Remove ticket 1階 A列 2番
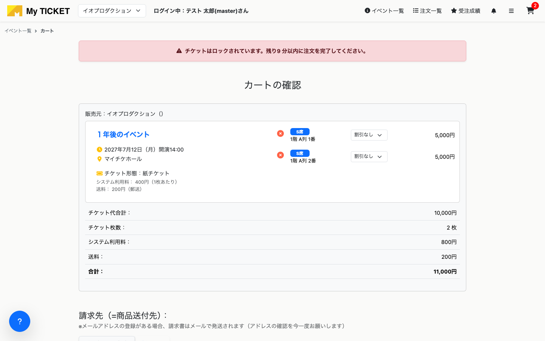 pyautogui.click(x=280, y=155)
